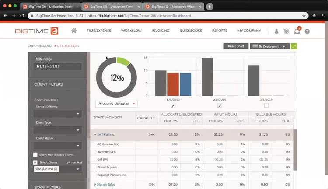Close the Allocation Wizard tab
Image resolution: width=328 pixels, height=189 pixels.
pyautogui.click(x=200, y=7)
